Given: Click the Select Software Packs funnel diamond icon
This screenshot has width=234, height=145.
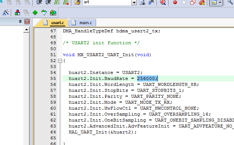Looking at the screenshot, I should 44,13.
